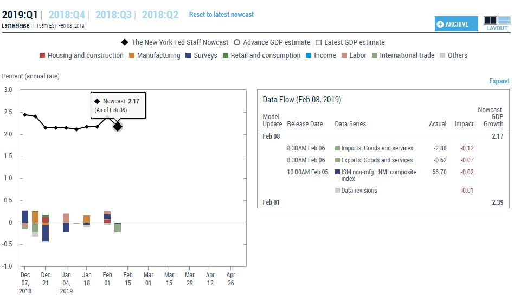The height and width of the screenshot is (301, 514).
Task: Click the Dec 21 negative stacked bar
Action: click(46, 233)
